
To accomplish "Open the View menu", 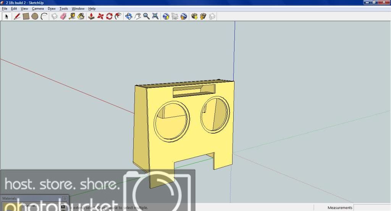I will click(x=24, y=8).
